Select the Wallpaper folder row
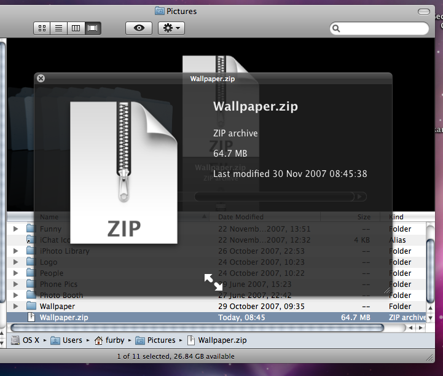Screen dimensions: 443x376 pos(216,306)
